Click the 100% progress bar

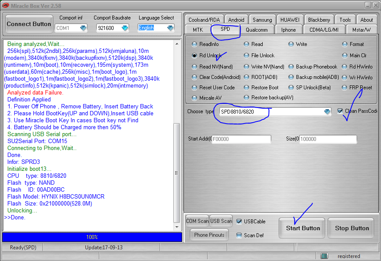pyautogui.click(x=92, y=237)
